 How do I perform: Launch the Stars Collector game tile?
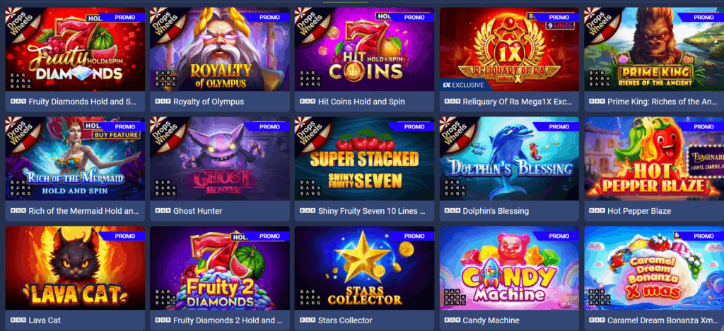364,268
